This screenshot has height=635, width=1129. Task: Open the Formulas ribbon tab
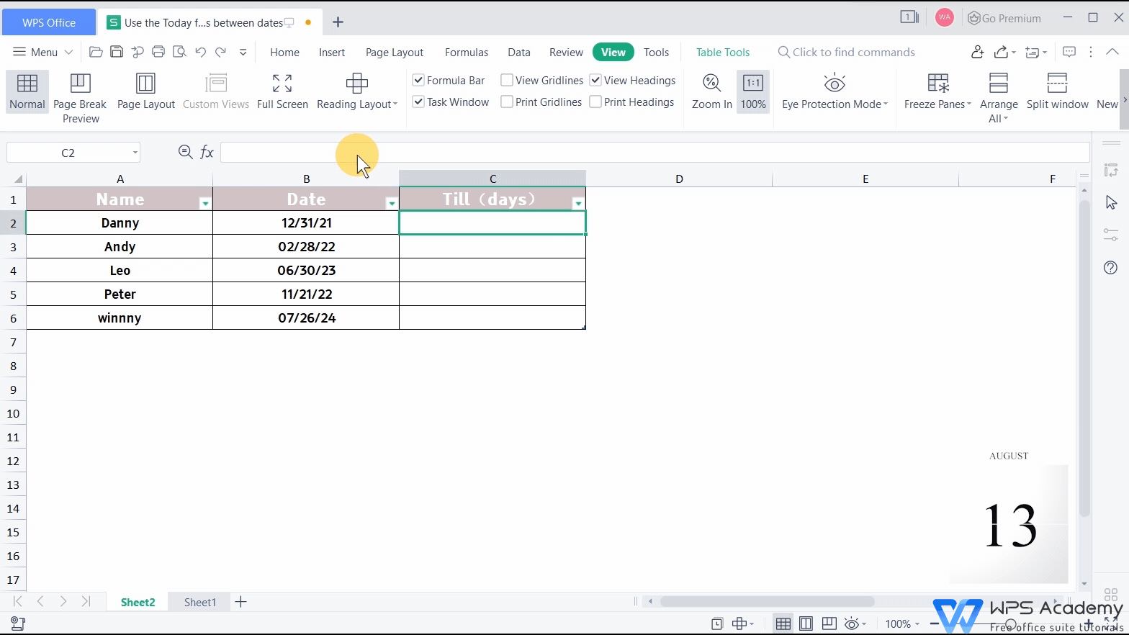click(x=466, y=53)
